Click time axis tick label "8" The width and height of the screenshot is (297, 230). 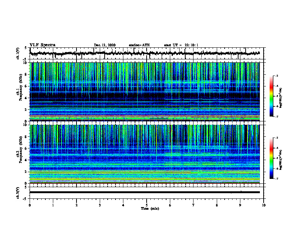[217, 205]
